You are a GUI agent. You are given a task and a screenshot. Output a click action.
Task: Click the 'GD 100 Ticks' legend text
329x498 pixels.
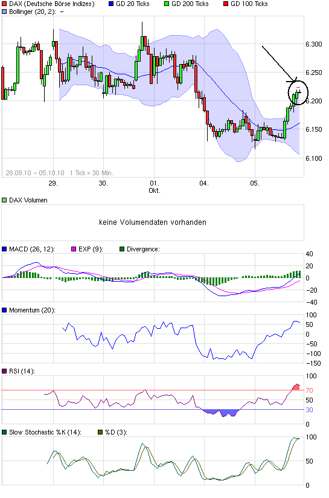(249, 4)
